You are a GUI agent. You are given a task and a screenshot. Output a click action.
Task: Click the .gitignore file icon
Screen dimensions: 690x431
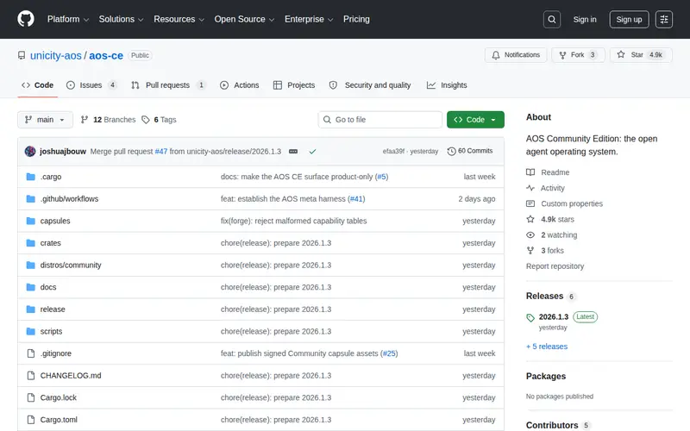tap(31, 353)
